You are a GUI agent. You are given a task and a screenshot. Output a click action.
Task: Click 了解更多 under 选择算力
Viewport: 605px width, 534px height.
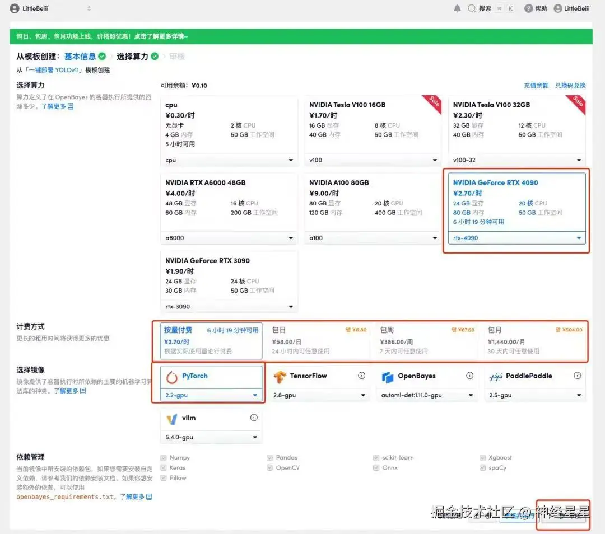pyautogui.click(x=54, y=106)
